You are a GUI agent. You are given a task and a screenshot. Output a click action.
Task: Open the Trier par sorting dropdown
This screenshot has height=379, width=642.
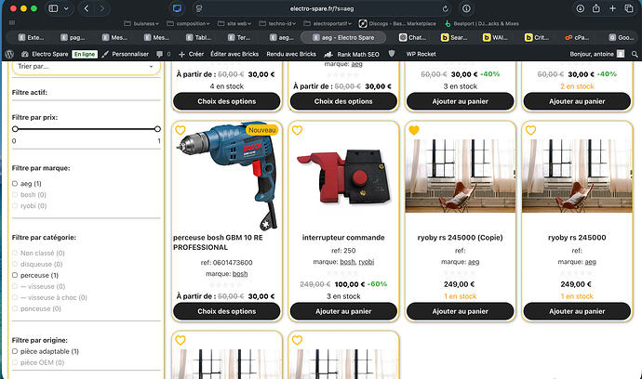tap(86, 67)
